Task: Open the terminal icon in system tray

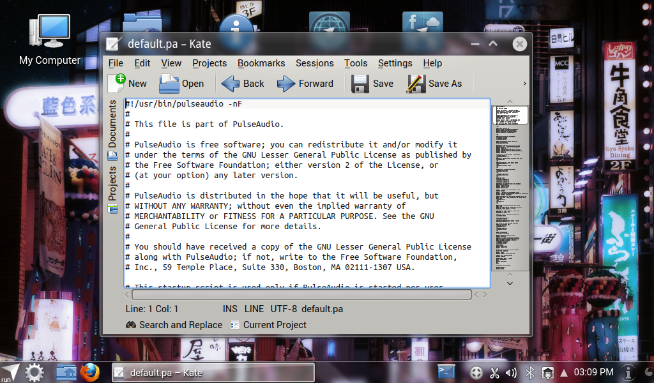Action: point(446,372)
